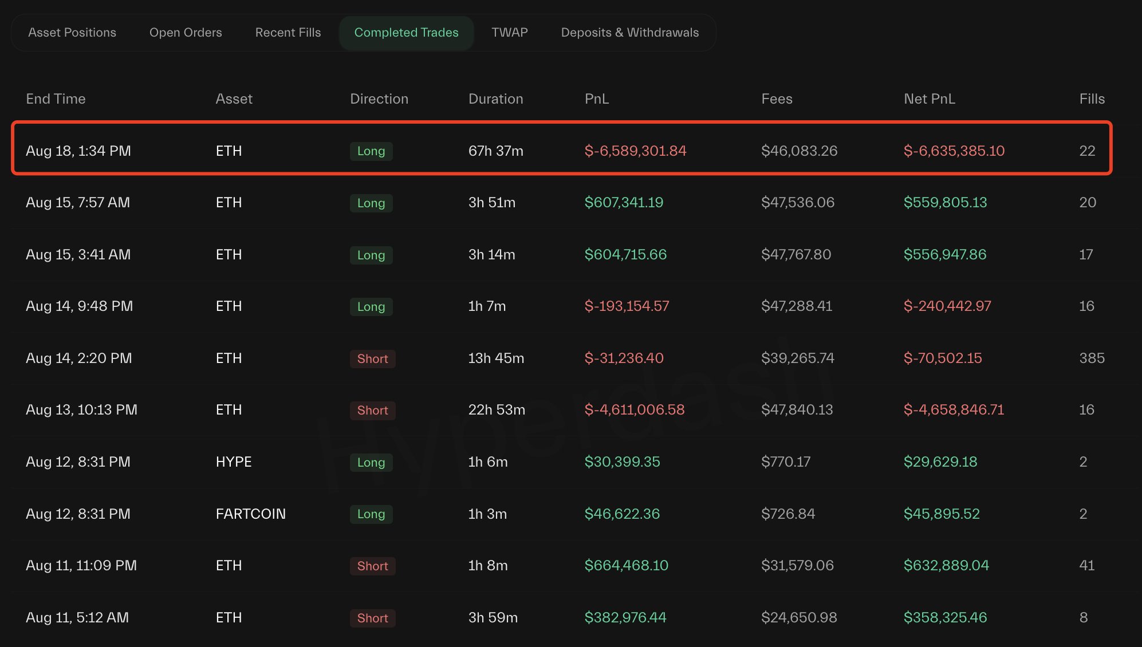Select the Recent Fills tab
The image size is (1142, 647).
point(288,33)
